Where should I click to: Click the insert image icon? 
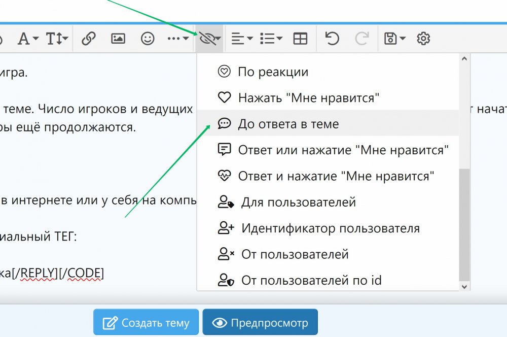click(118, 39)
